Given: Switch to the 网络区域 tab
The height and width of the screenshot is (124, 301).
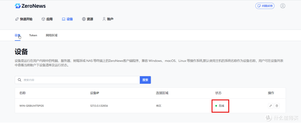Looking at the screenshot, I should (x=52, y=35).
